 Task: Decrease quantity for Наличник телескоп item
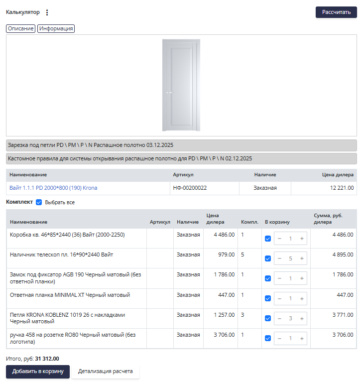click(279, 258)
